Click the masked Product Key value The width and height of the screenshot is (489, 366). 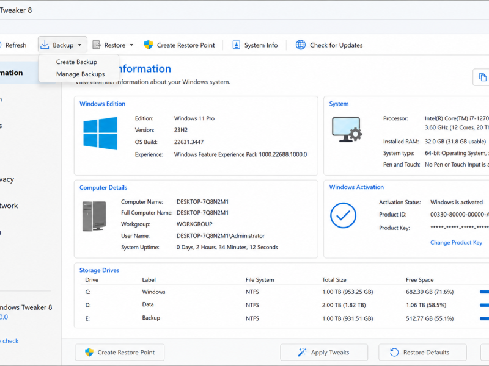(460, 228)
